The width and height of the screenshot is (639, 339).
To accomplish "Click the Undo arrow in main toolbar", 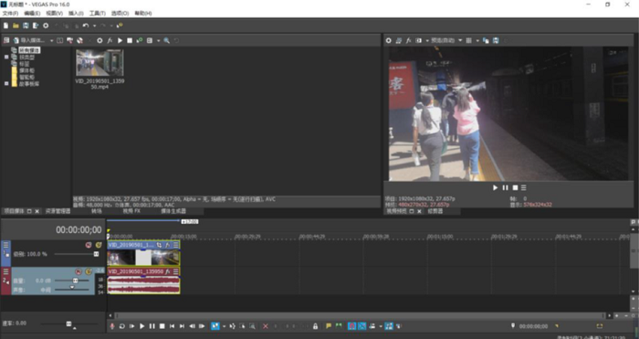I will (86, 26).
